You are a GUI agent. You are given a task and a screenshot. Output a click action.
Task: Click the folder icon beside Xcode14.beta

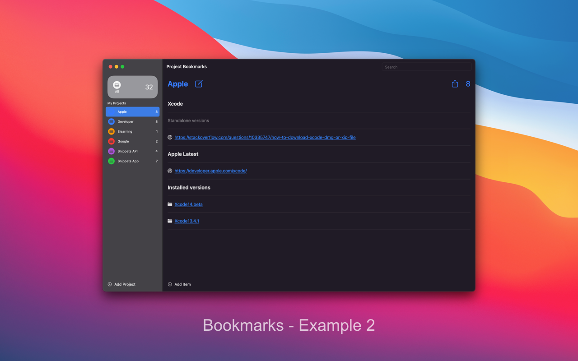(170, 204)
